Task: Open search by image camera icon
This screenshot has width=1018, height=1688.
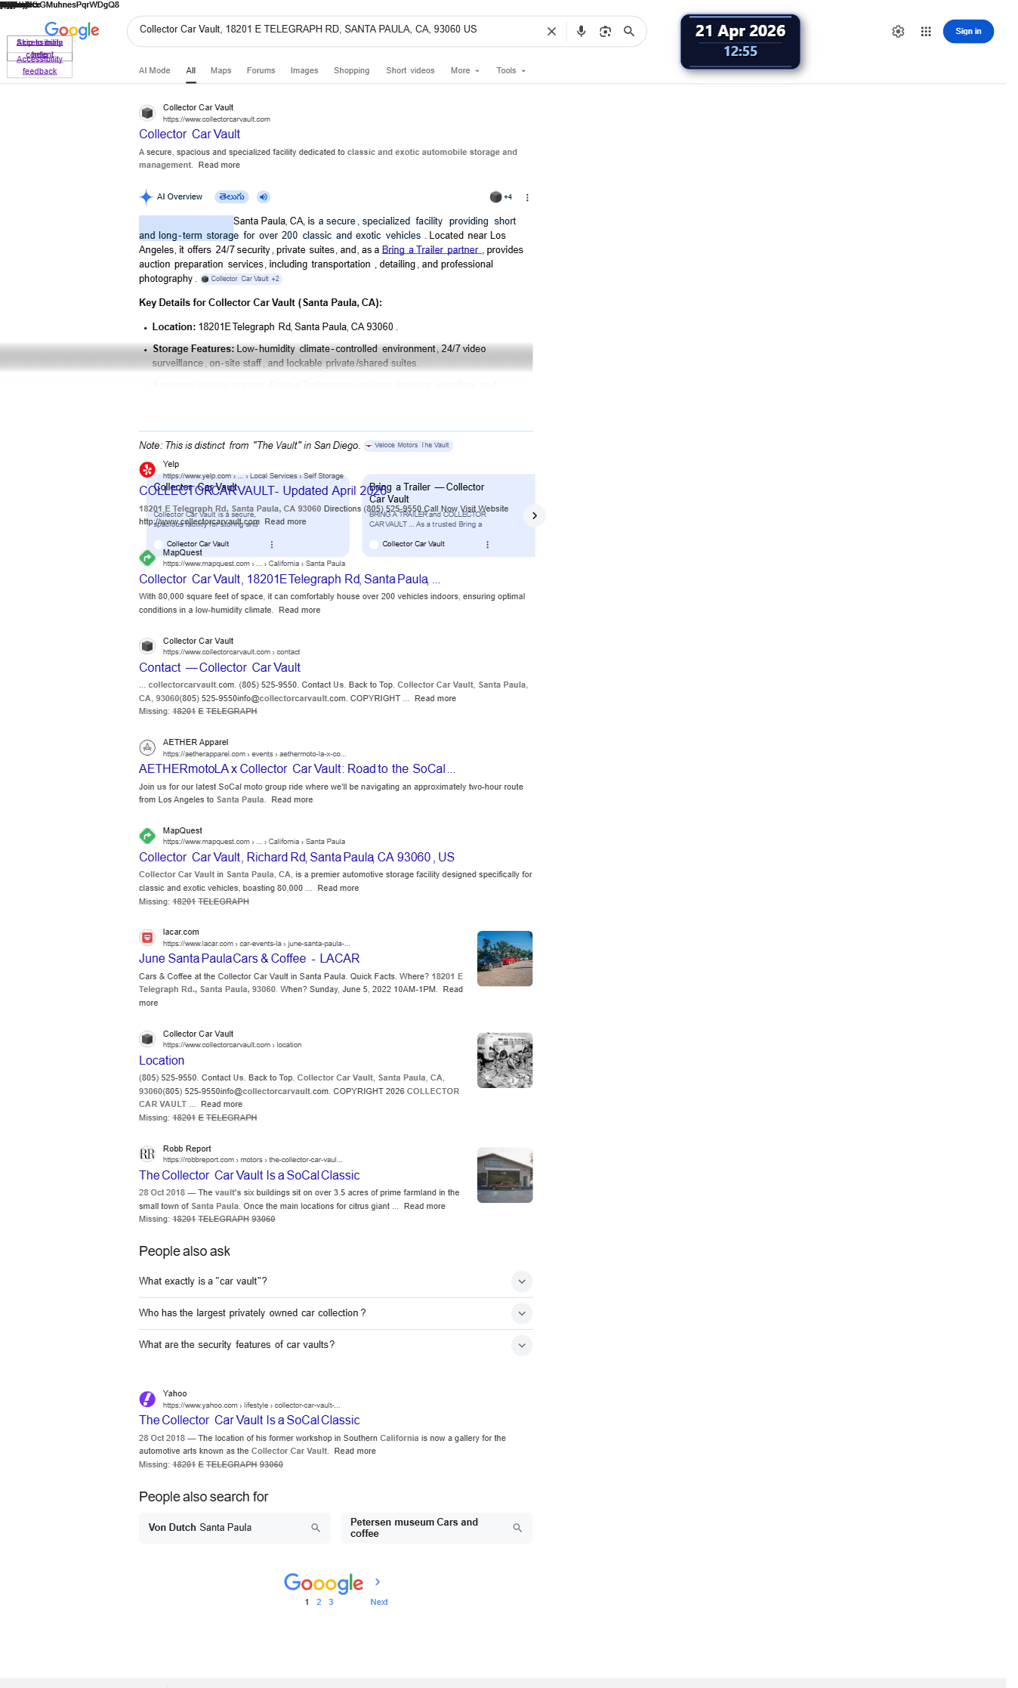Action: [605, 32]
